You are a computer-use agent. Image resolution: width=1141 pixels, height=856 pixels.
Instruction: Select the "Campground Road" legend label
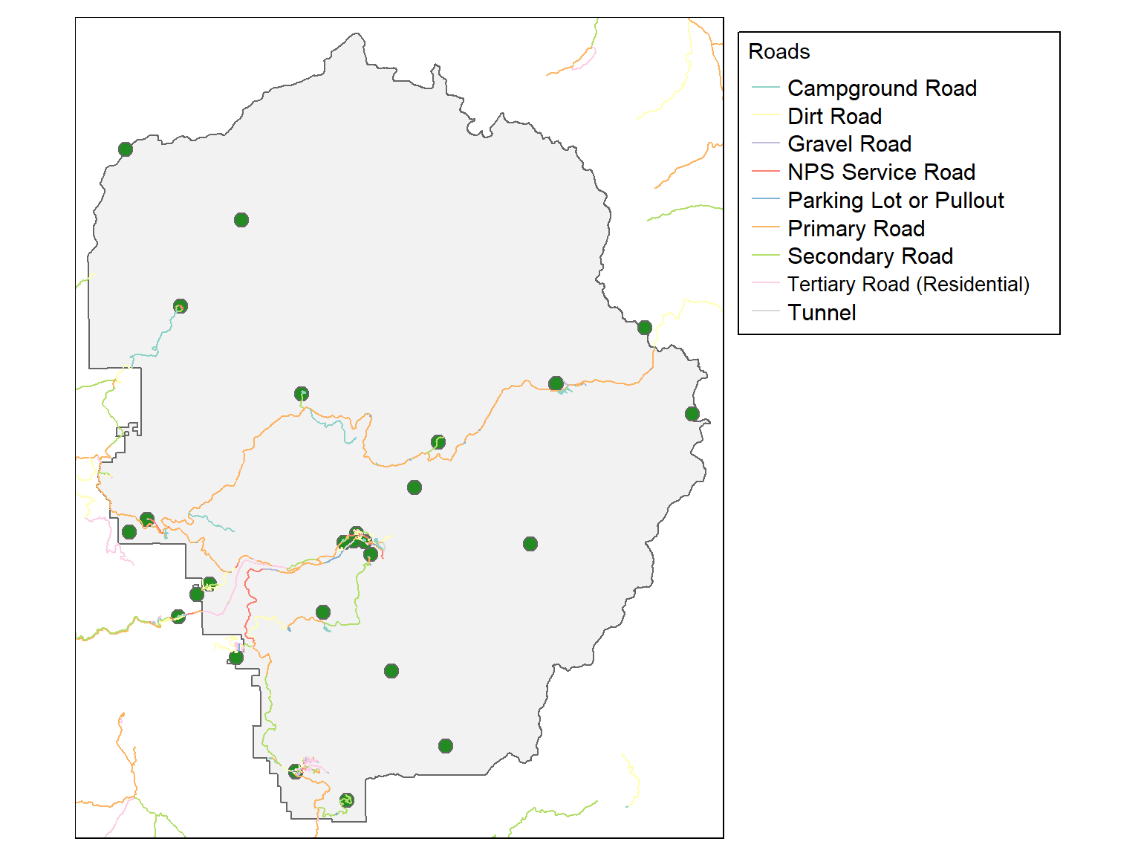(882, 88)
